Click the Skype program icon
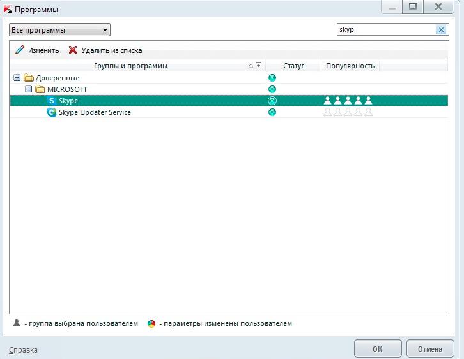Viewport: 464px width, 359px height. [52, 101]
